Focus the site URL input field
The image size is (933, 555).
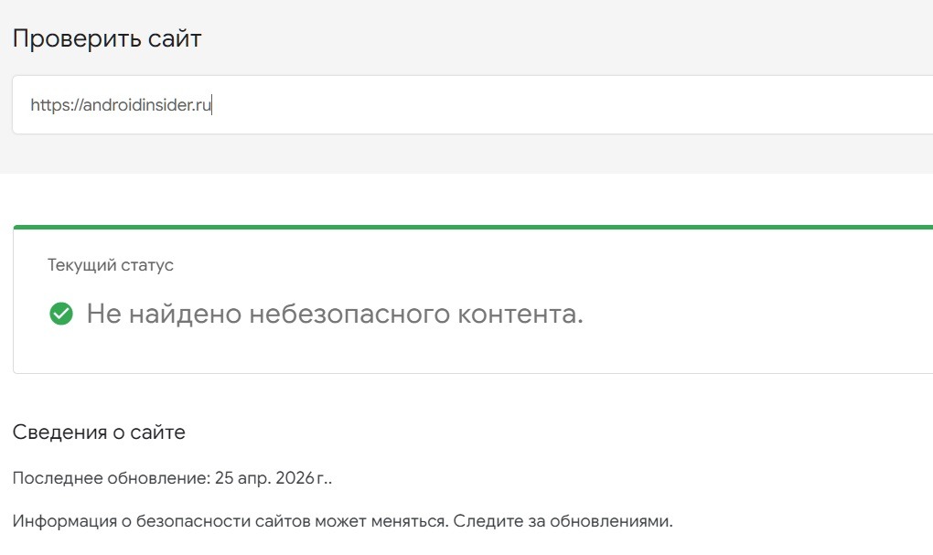(x=549, y=105)
